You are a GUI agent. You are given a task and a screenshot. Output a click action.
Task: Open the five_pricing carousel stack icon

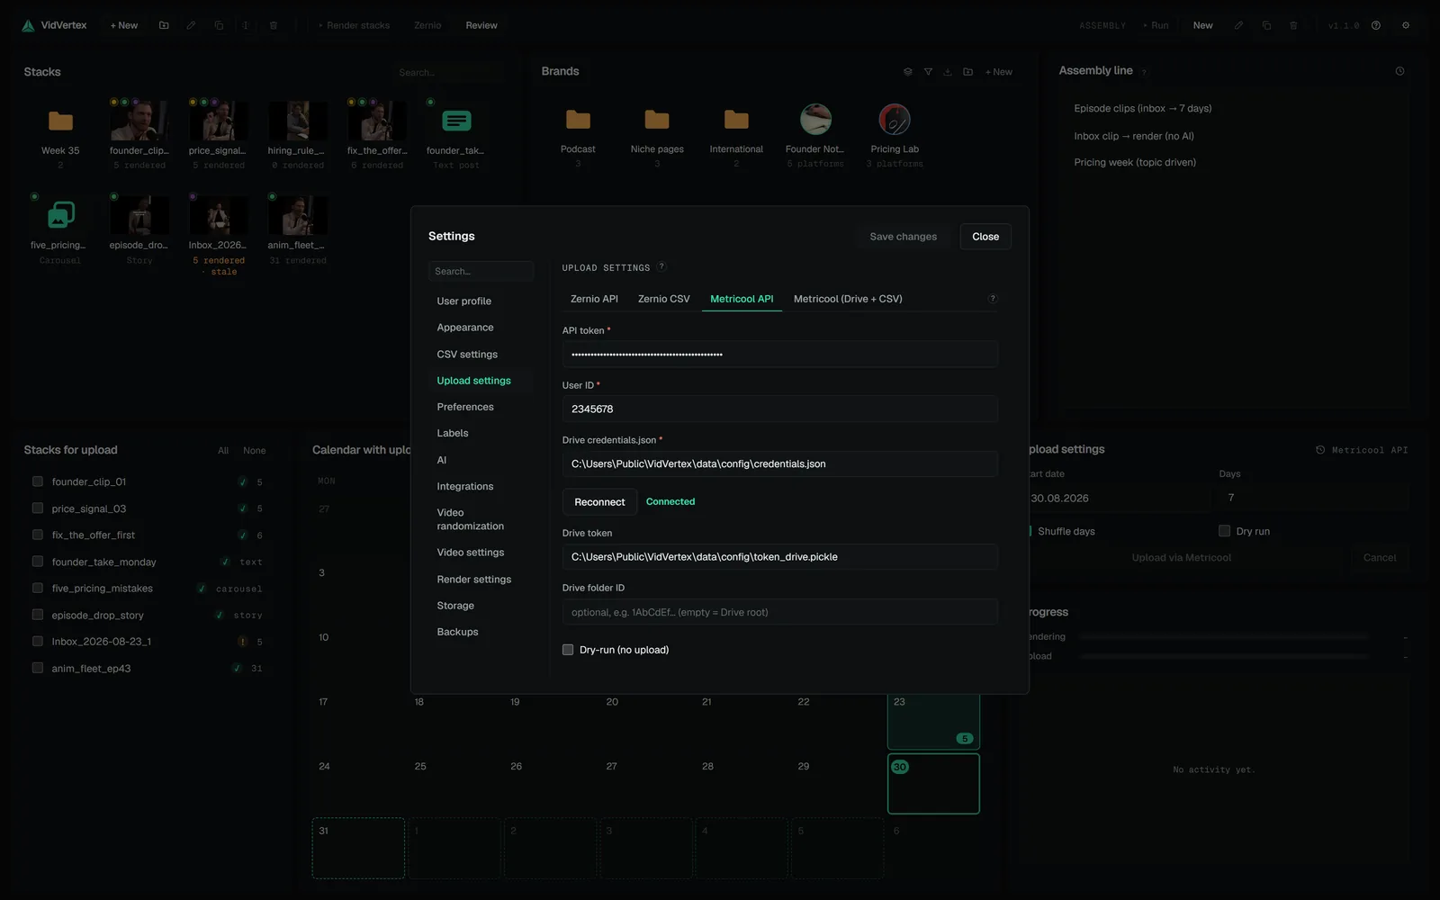tap(60, 214)
